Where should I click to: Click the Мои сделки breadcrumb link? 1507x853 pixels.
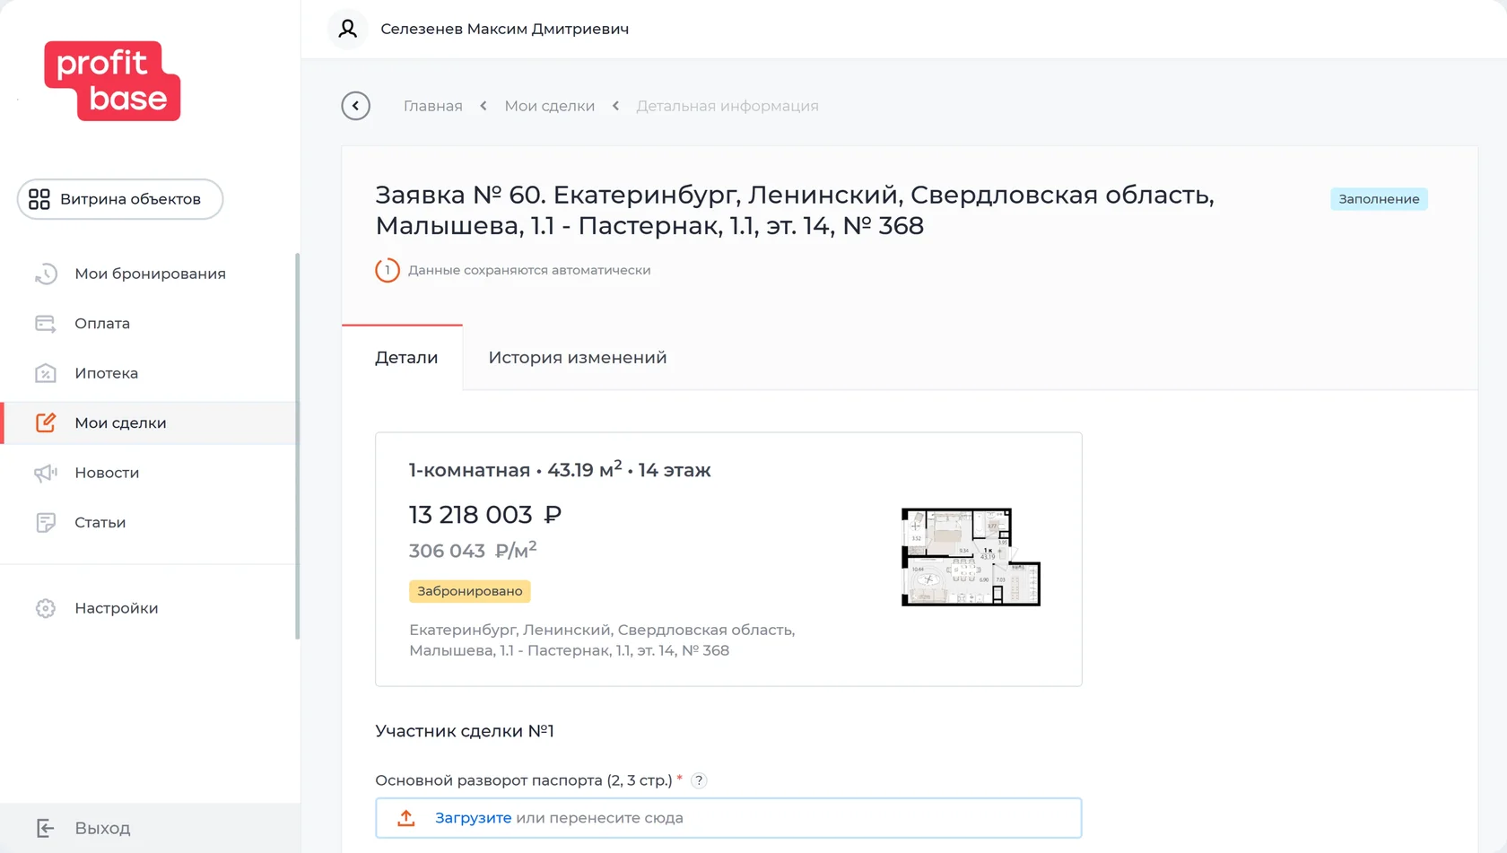click(x=549, y=106)
